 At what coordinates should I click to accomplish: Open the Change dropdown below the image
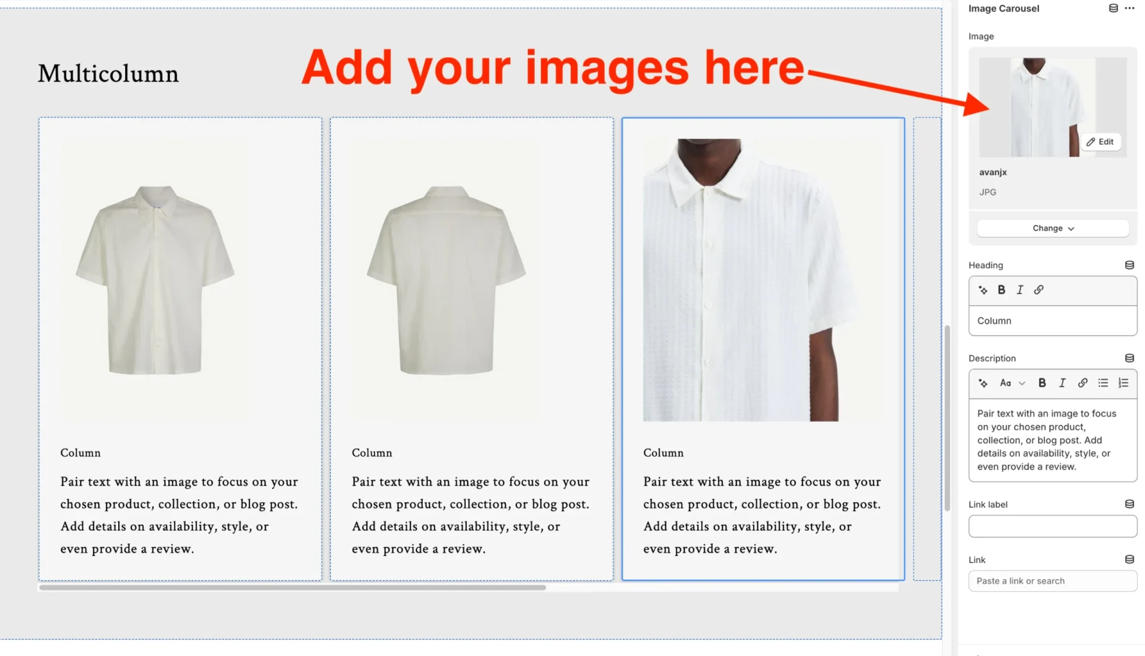pyautogui.click(x=1052, y=228)
